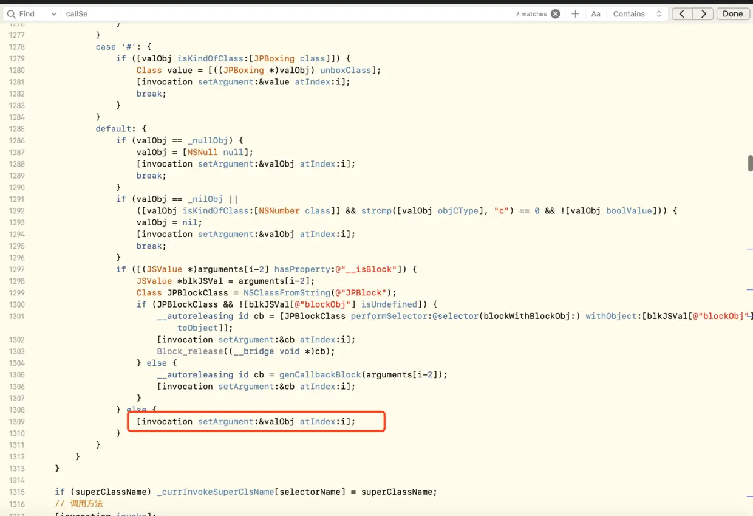
Task: Click 'break;' on line 1282
Action: point(152,94)
